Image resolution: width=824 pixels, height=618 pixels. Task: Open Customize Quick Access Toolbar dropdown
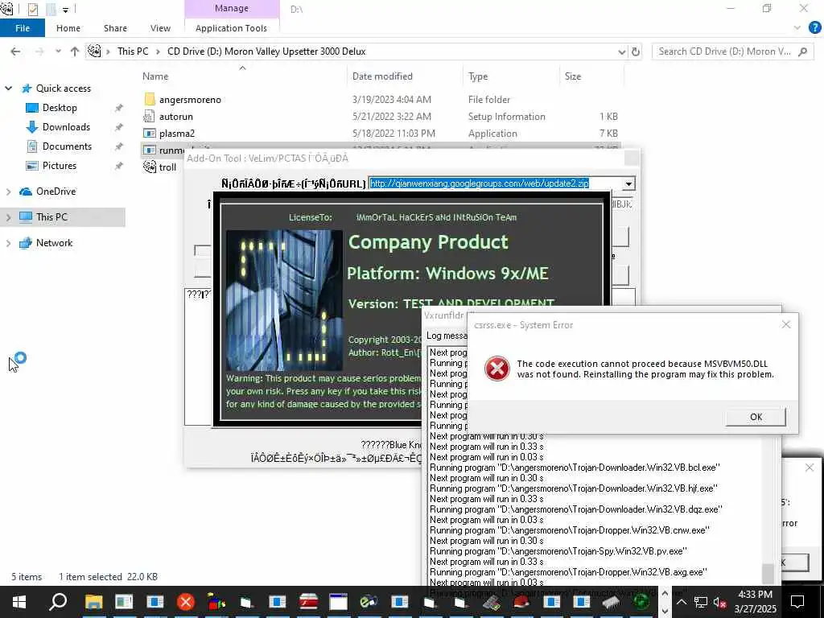point(66,10)
